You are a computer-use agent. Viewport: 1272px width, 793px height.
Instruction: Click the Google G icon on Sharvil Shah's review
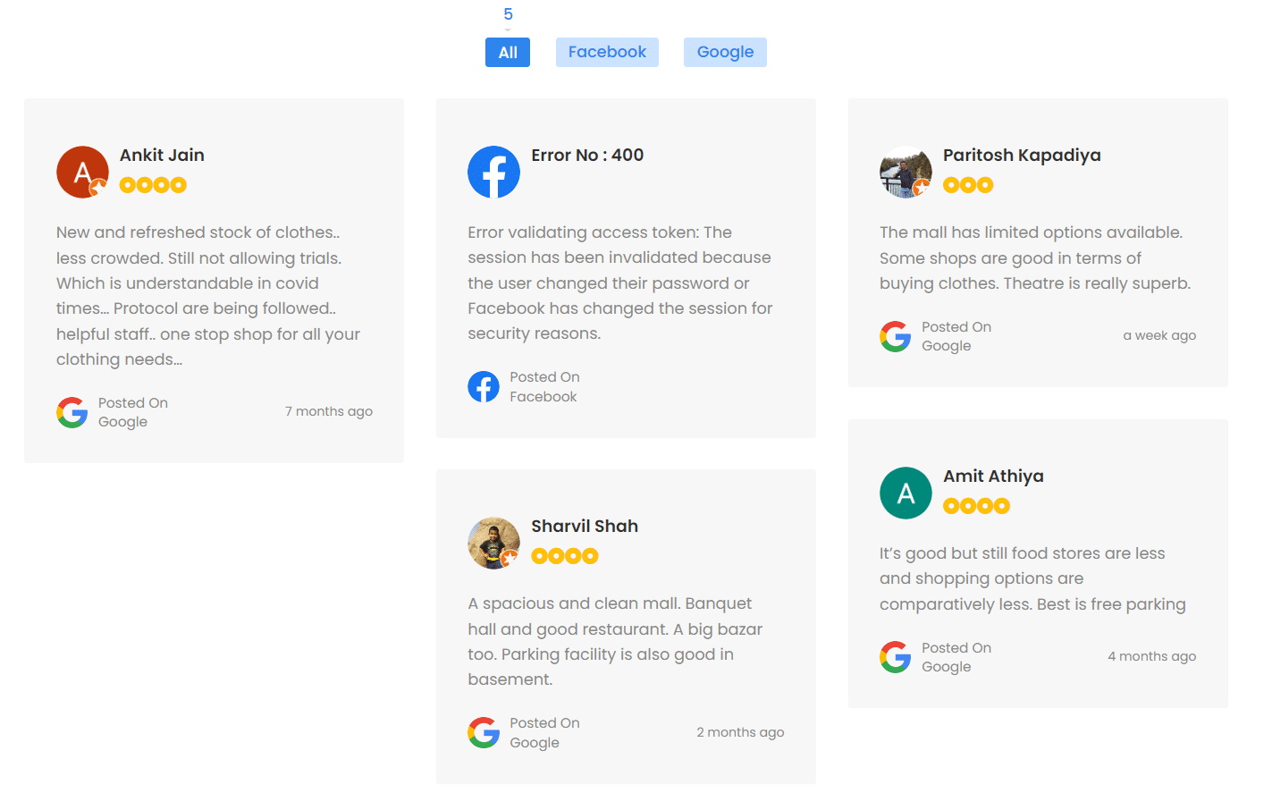[484, 732]
